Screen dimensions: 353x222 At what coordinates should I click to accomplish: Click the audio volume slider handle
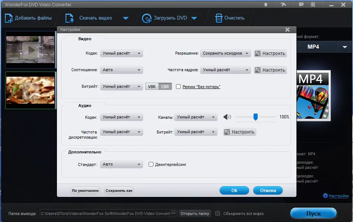click(255, 117)
